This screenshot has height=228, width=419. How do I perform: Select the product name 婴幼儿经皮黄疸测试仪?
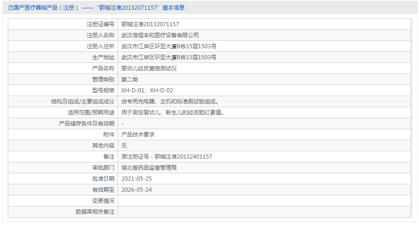coord(149,68)
